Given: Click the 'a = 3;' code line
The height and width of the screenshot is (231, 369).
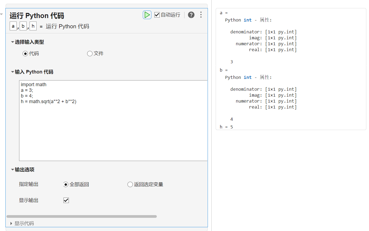Looking at the screenshot, I should tap(27, 90).
